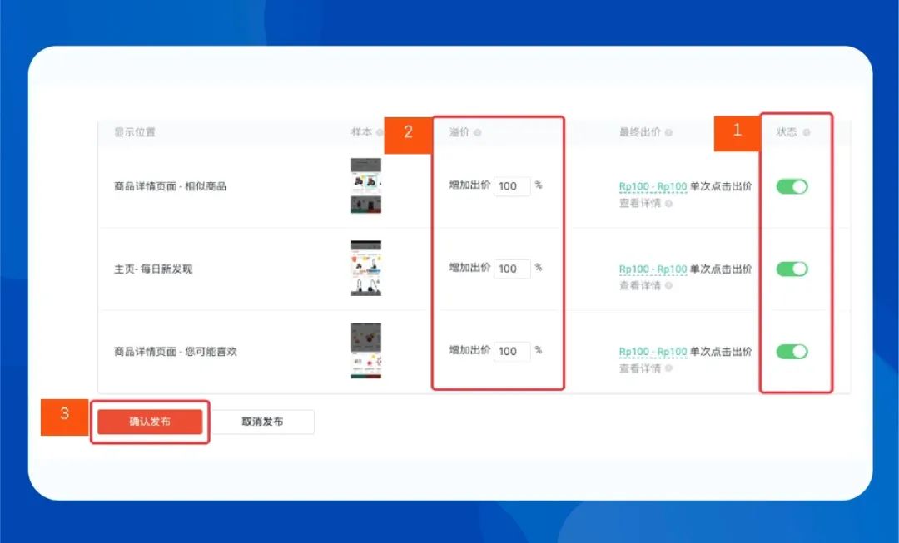Viewport: 899px width, 543px height.
Task: Click the 确认发布 button
Action: point(150,421)
